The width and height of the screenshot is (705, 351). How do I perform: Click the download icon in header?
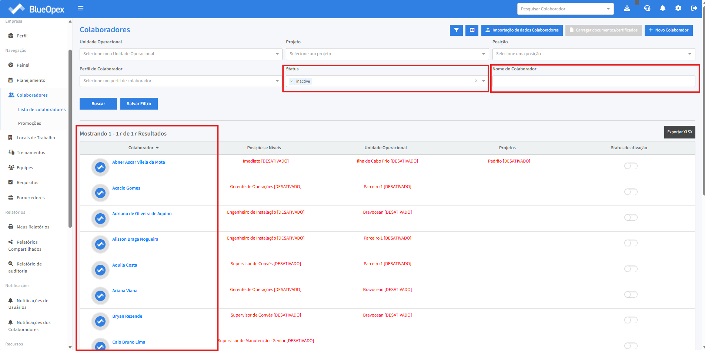pyautogui.click(x=627, y=9)
